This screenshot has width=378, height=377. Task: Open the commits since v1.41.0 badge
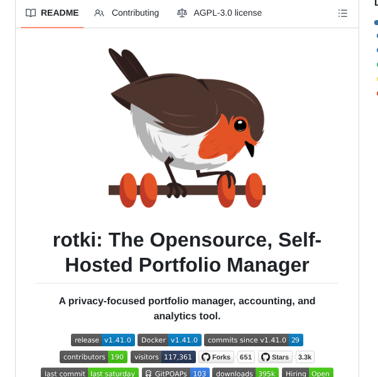[254, 340]
